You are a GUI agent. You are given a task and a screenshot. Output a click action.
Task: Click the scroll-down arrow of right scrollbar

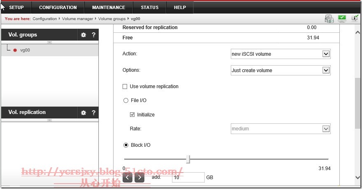[x=357, y=177]
